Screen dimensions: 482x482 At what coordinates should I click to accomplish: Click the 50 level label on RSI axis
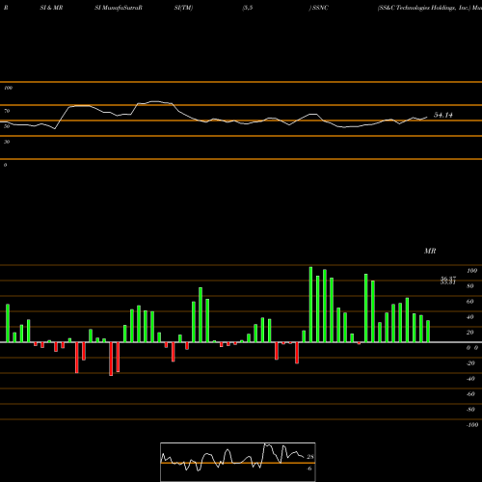click(7, 126)
